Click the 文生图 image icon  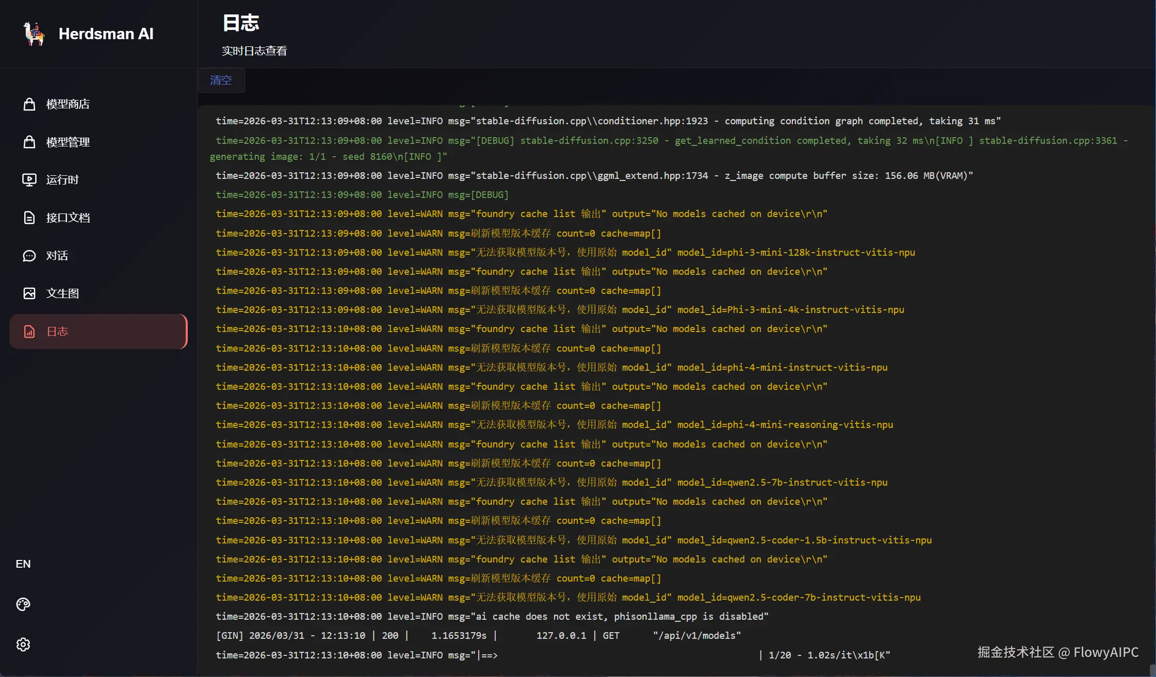pos(29,293)
